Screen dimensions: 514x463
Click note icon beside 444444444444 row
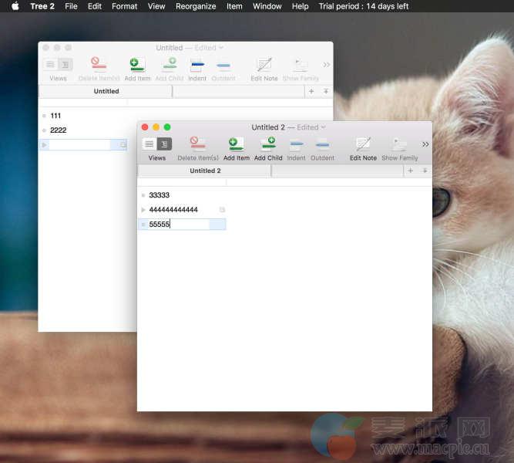point(222,210)
